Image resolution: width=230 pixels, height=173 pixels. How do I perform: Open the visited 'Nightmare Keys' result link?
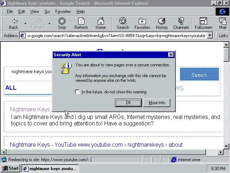tap(30, 109)
